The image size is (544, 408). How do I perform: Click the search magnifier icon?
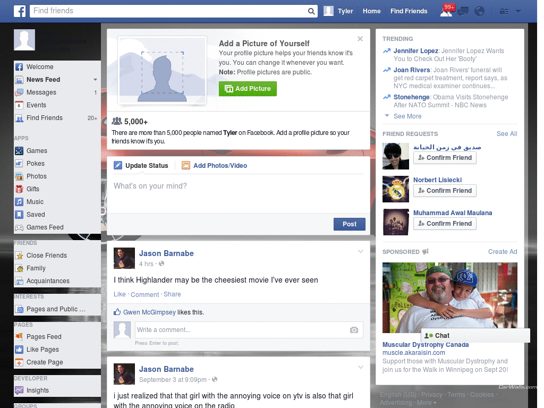click(311, 11)
